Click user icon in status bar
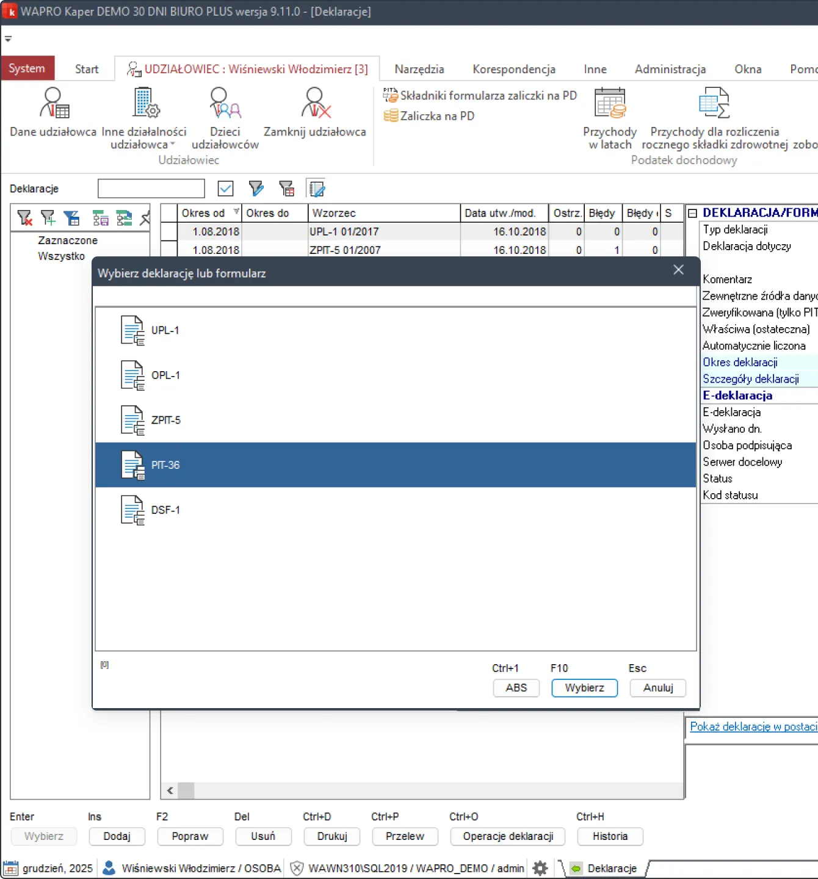The width and height of the screenshot is (818, 879). 109,868
